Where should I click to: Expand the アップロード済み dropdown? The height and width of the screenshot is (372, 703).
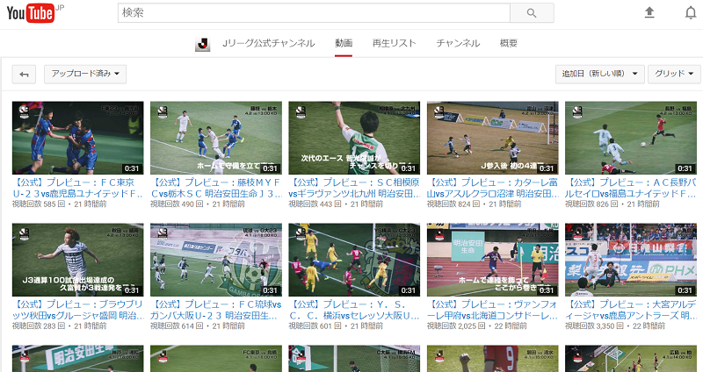pos(85,75)
